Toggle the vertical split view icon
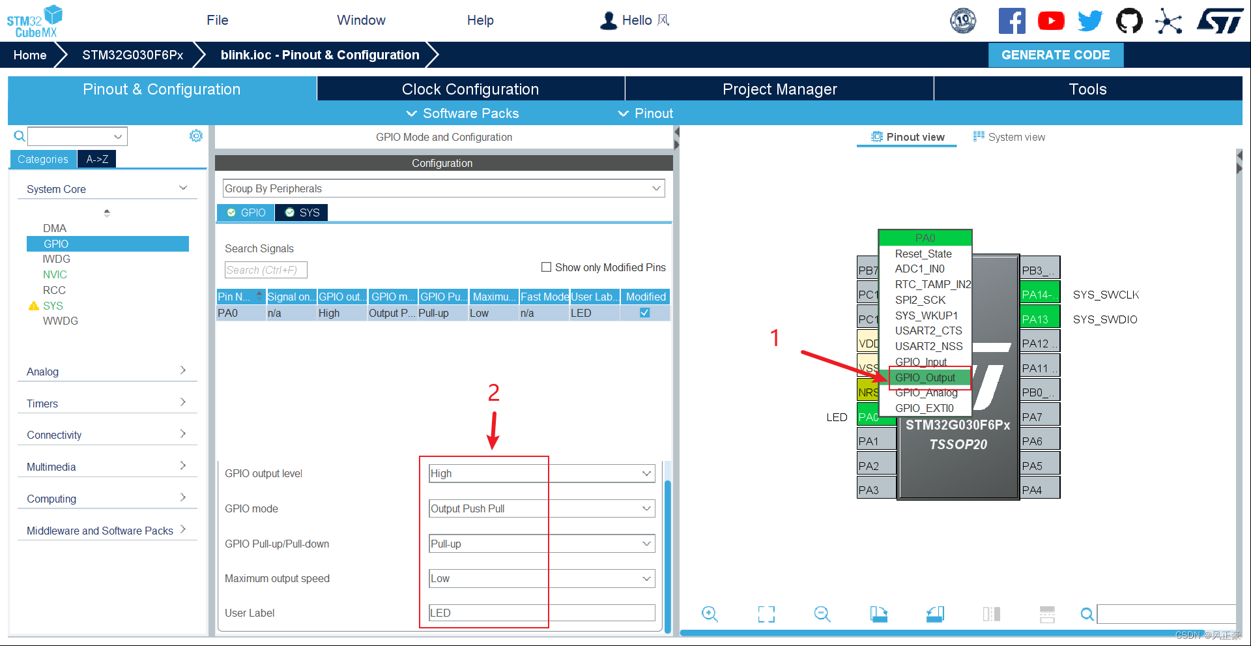The width and height of the screenshot is (1251, 646). pos(991,614)
